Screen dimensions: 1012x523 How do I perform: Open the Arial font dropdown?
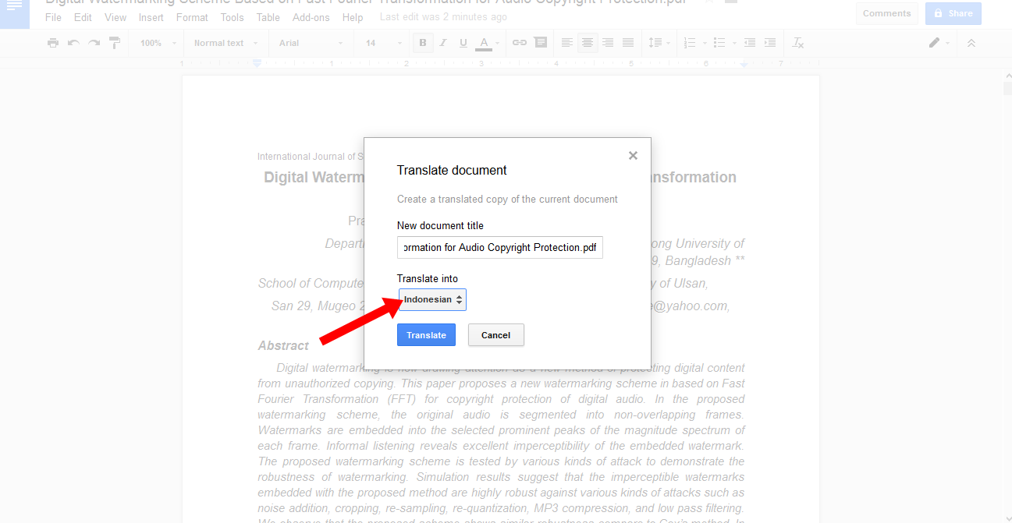pos(311,43)
